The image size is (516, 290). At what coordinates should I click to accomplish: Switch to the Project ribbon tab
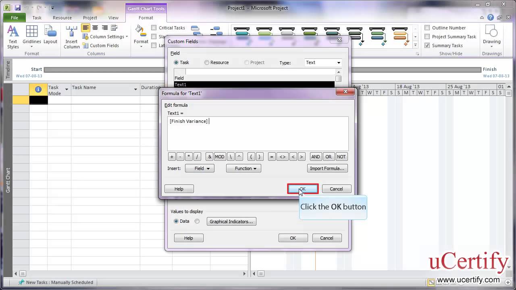pyautogui.click(x=90, y=18)
